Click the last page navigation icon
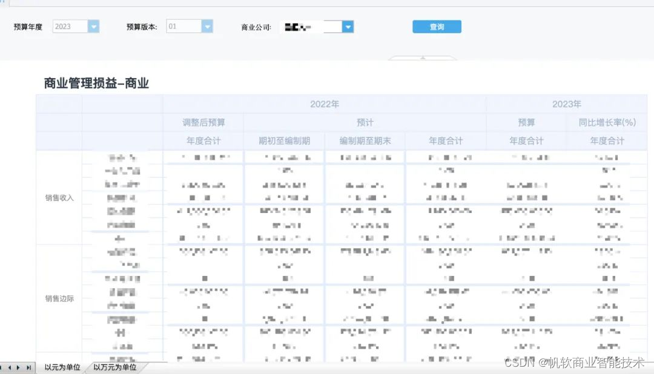Screen dimensions: 654x374 point(29,367)
